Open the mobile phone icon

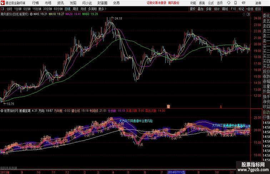pyautogui.click(x=235, y=3)
